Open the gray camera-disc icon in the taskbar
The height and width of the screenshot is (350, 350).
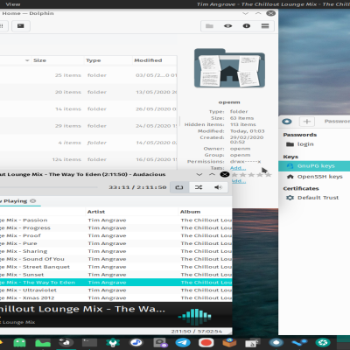tap(159, 343)
